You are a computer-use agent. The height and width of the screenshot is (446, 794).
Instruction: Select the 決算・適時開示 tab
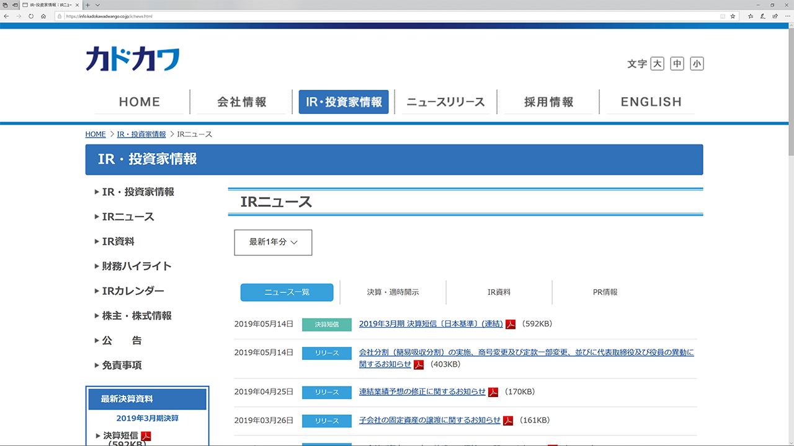pyautogui.click(x=393, y=292)
